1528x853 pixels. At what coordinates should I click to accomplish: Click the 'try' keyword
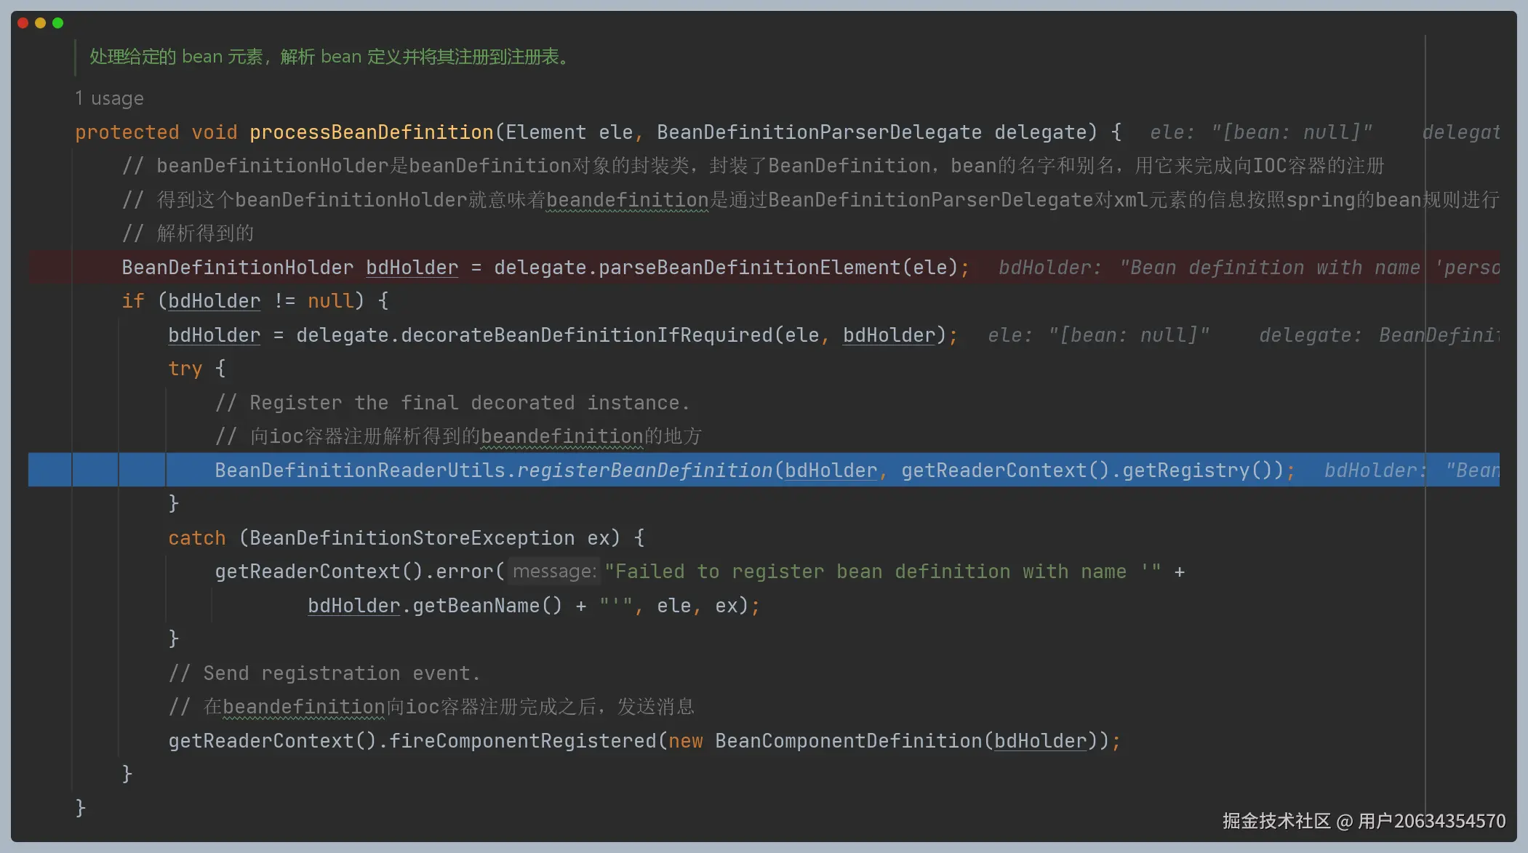pos(185,369)
